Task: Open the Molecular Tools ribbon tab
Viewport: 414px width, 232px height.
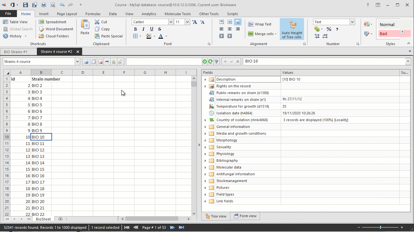Action: (178, 14)
